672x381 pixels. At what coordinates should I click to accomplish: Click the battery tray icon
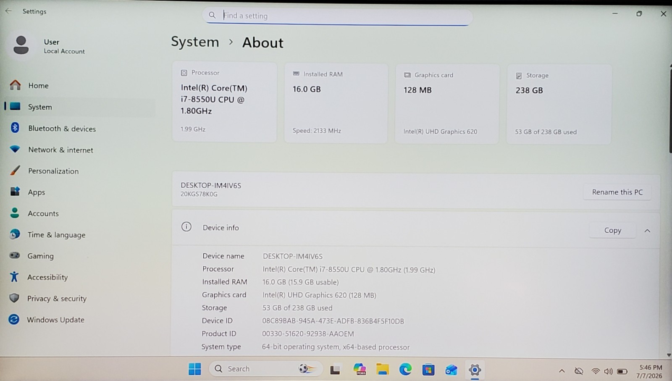click(622, 371)
